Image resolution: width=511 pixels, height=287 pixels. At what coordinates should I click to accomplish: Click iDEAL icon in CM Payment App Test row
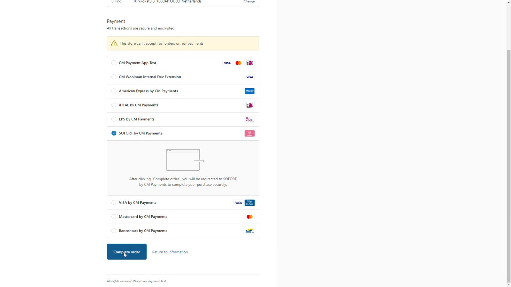pyautogui.click(x=250, y=63)
